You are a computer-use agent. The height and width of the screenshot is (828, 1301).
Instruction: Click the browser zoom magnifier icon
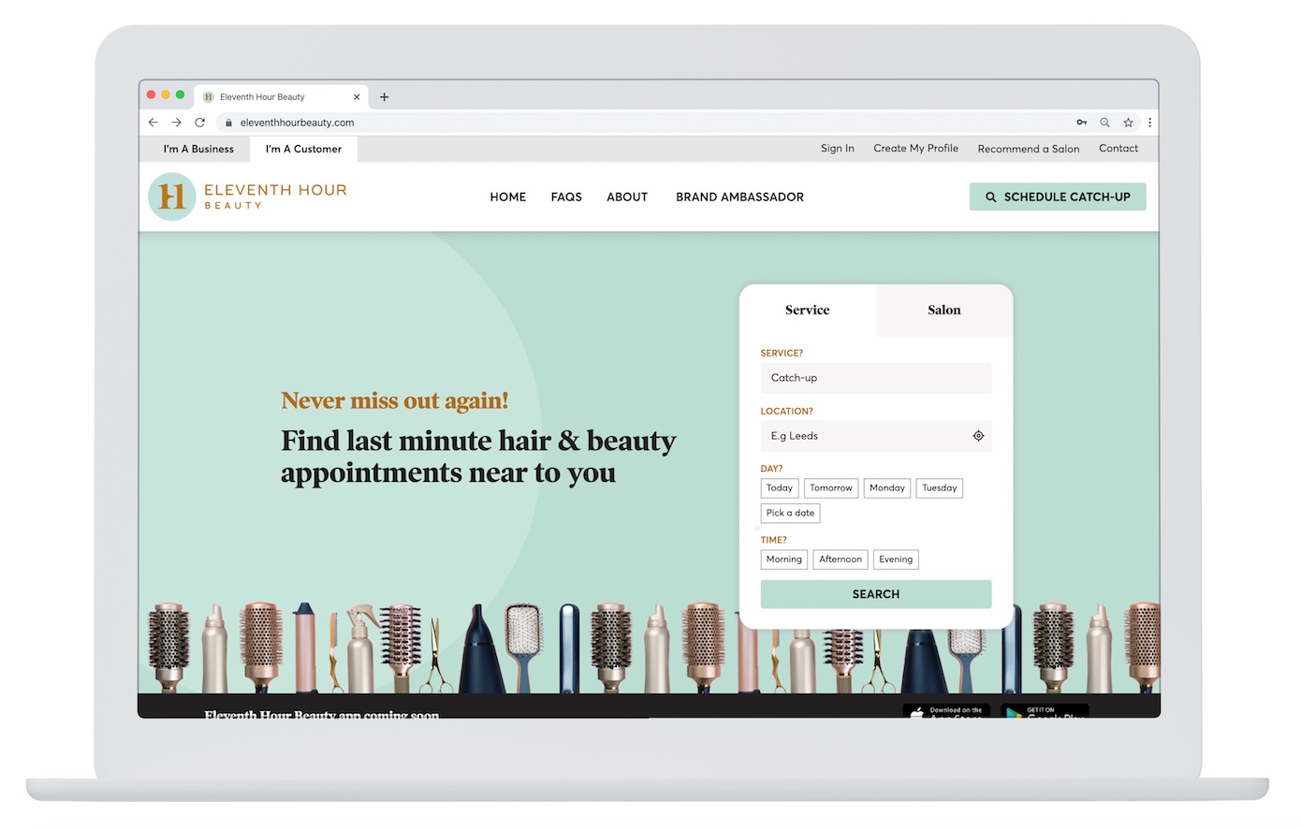click(x=1104, y=123)
